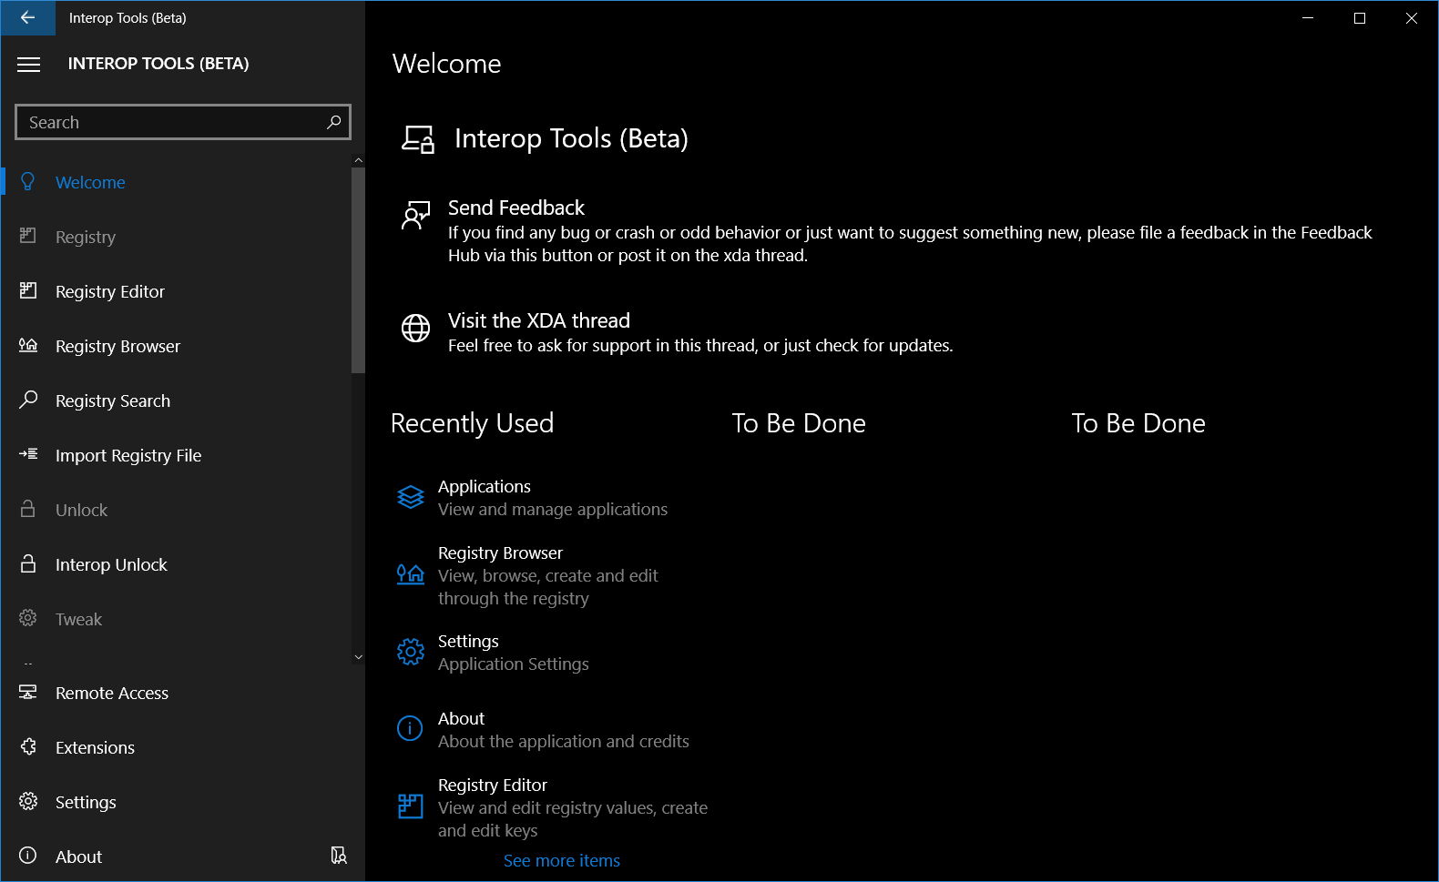This screenshot has width=1439, height=882.
Task: Open Interop Unlock from the sidebar
Action: (x=176, y=564)
